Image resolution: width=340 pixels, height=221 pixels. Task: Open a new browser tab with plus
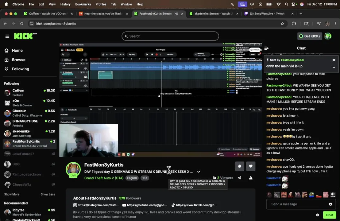click(x=301, y=14)
